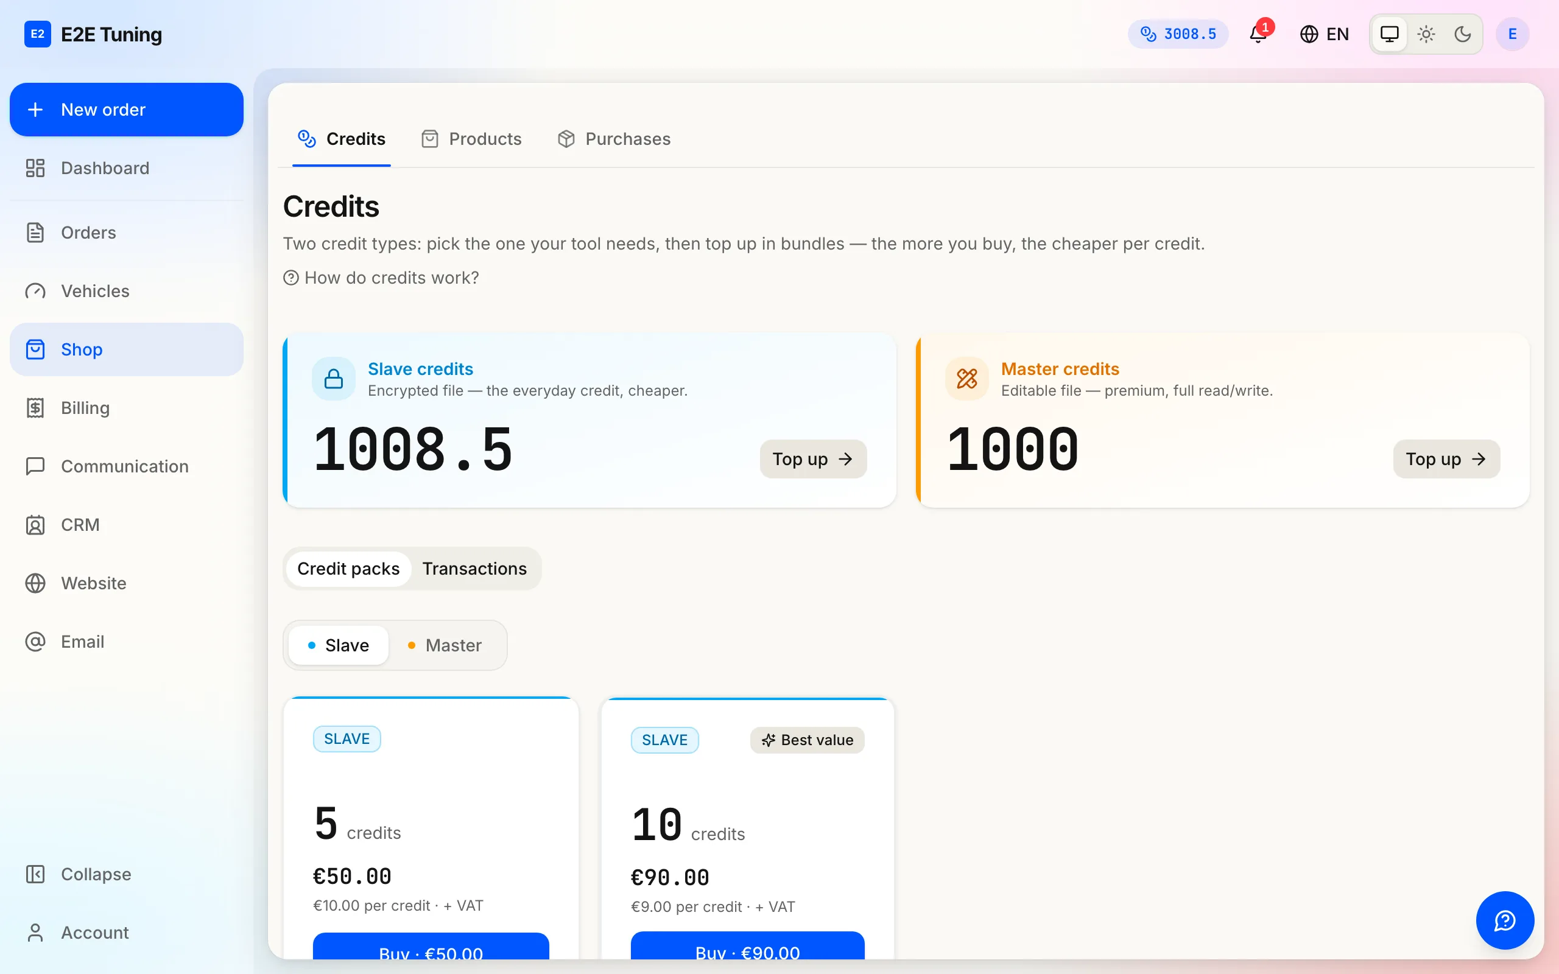Select the Master credit type
Viewport: 1559px width, 974px height.
tap(445, 645)
